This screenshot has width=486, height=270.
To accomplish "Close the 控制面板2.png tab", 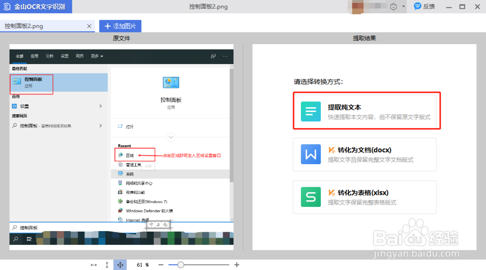I will (x=89, y=26).
